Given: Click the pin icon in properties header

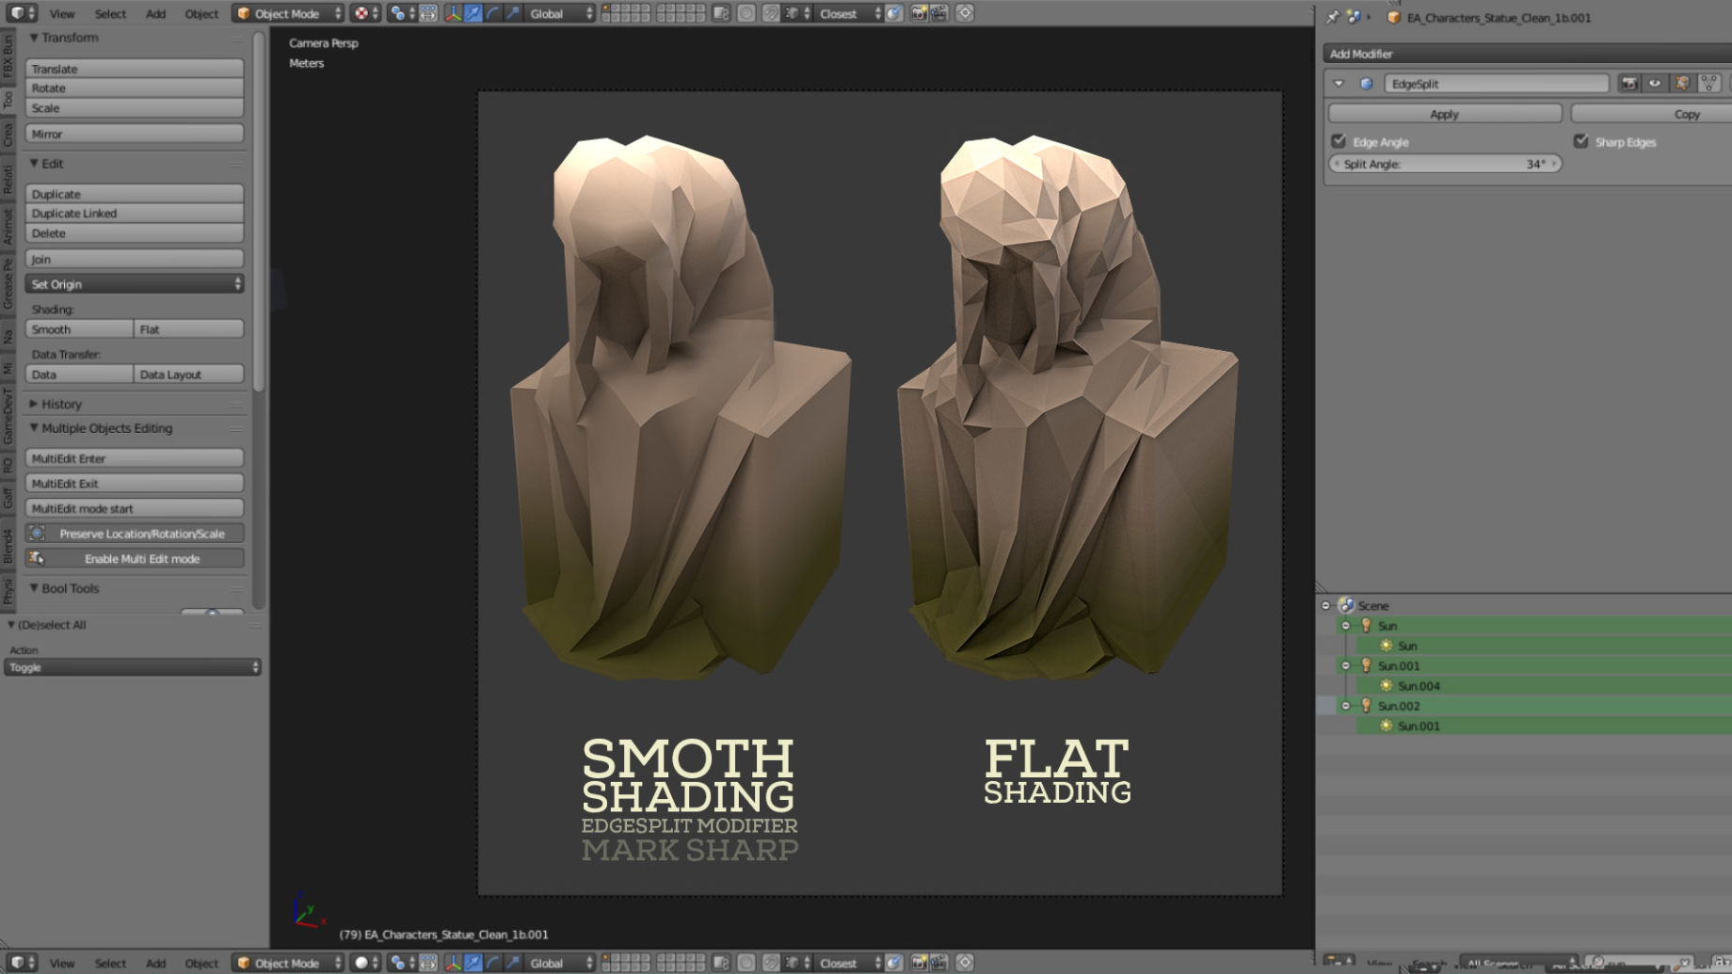Looking at the screenshot, I should 1332,17.
